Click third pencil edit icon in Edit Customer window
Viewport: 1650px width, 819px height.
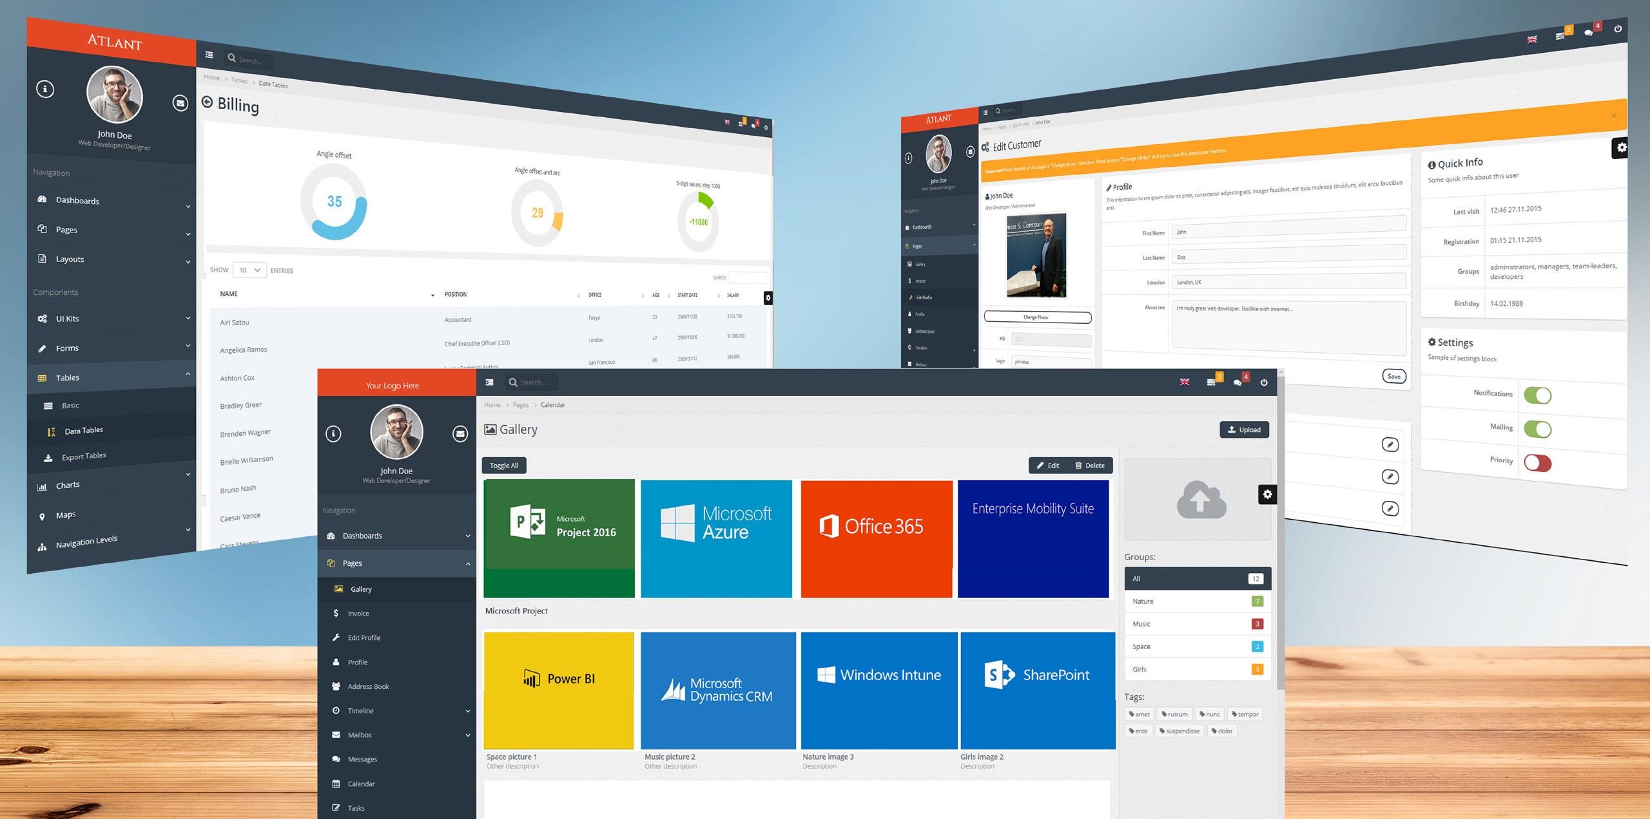tap(1390, 509)
